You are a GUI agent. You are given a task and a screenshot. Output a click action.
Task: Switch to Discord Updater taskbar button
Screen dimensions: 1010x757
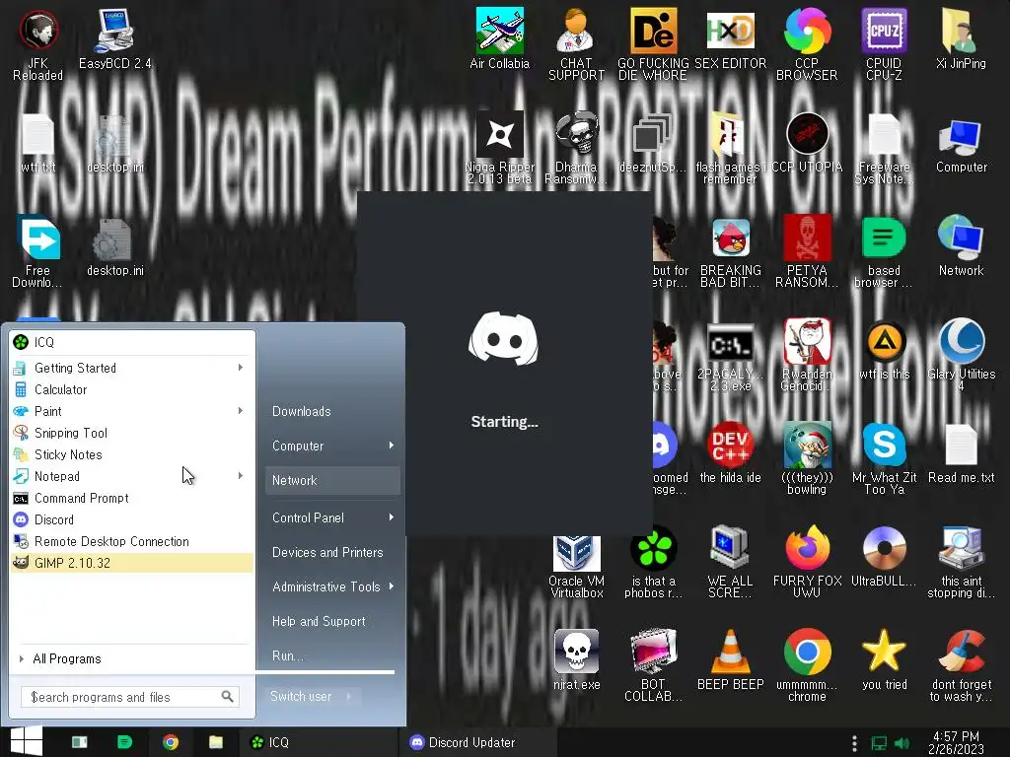click(476, 742)
